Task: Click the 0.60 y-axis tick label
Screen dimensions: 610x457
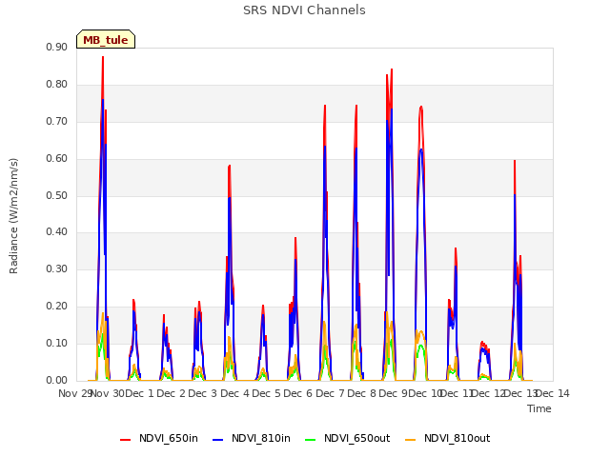Action: click(x=56, y=158)
